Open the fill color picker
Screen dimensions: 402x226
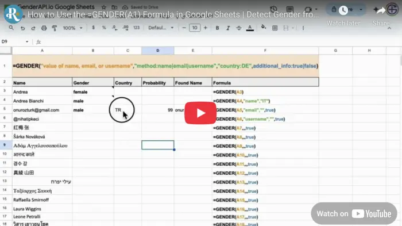264,27
